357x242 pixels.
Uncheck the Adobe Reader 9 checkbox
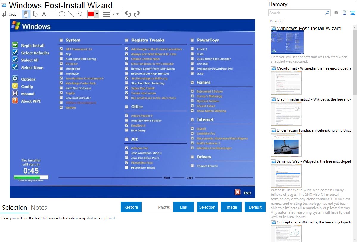coord(127,115)
